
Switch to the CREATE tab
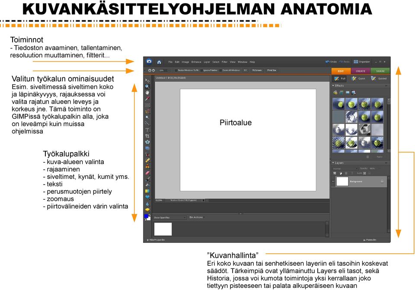(x=361, y=71)
